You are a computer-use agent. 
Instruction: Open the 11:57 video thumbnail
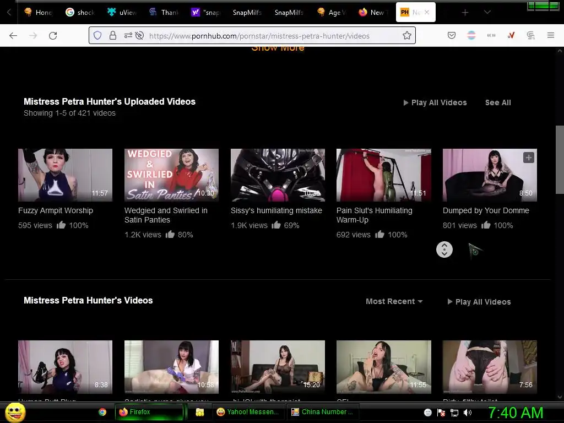[65, 175]
